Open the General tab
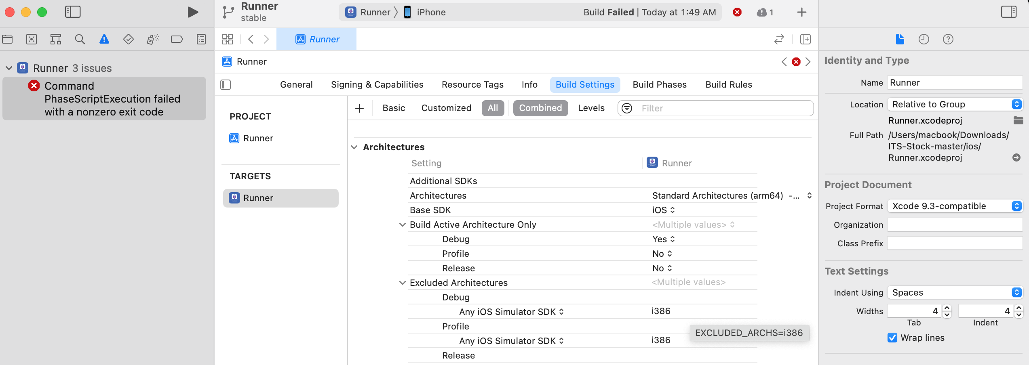The image size is (1029, 365). pos(296,85)
